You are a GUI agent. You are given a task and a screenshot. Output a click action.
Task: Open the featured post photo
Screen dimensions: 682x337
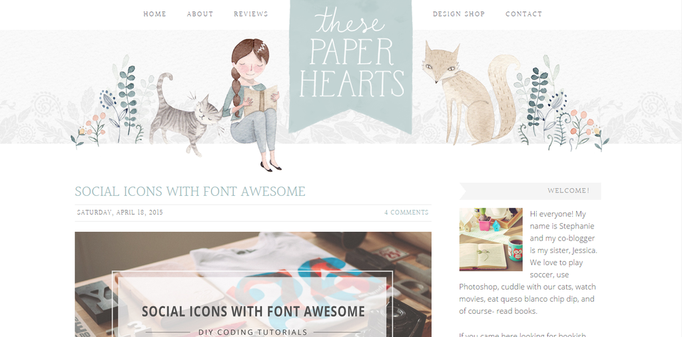coord(253,284)
